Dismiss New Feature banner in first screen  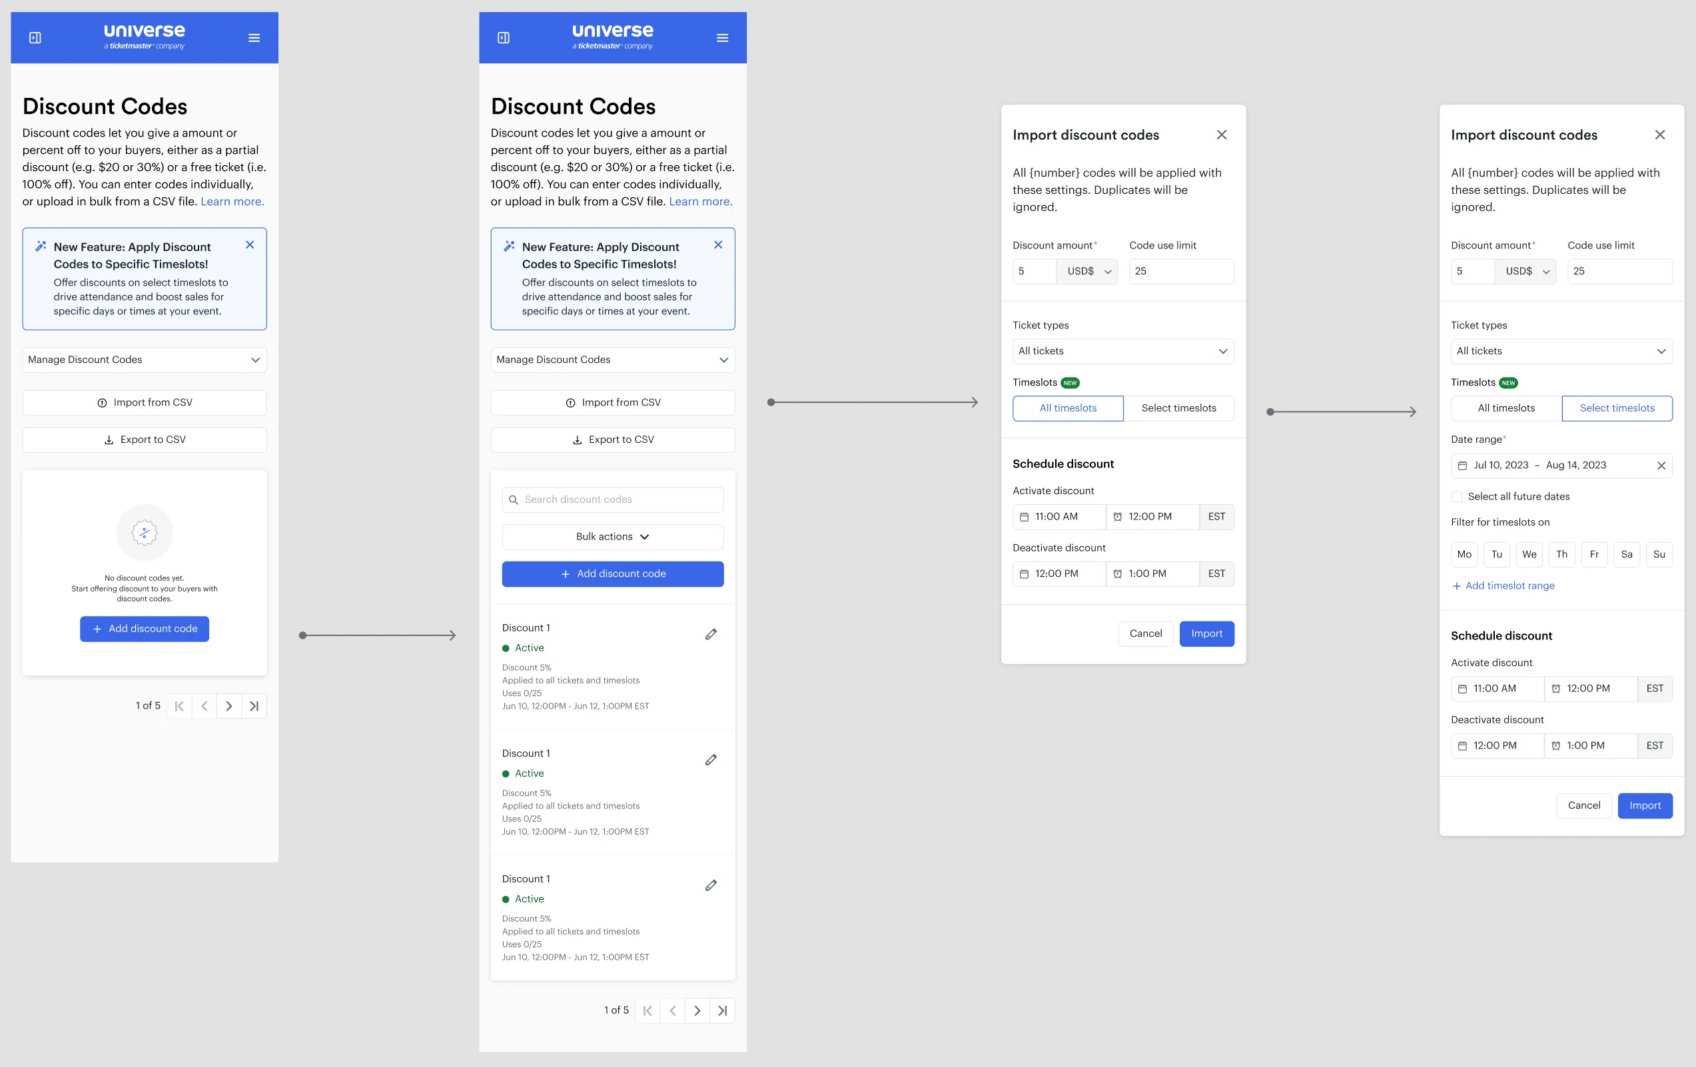coord(249,245)
